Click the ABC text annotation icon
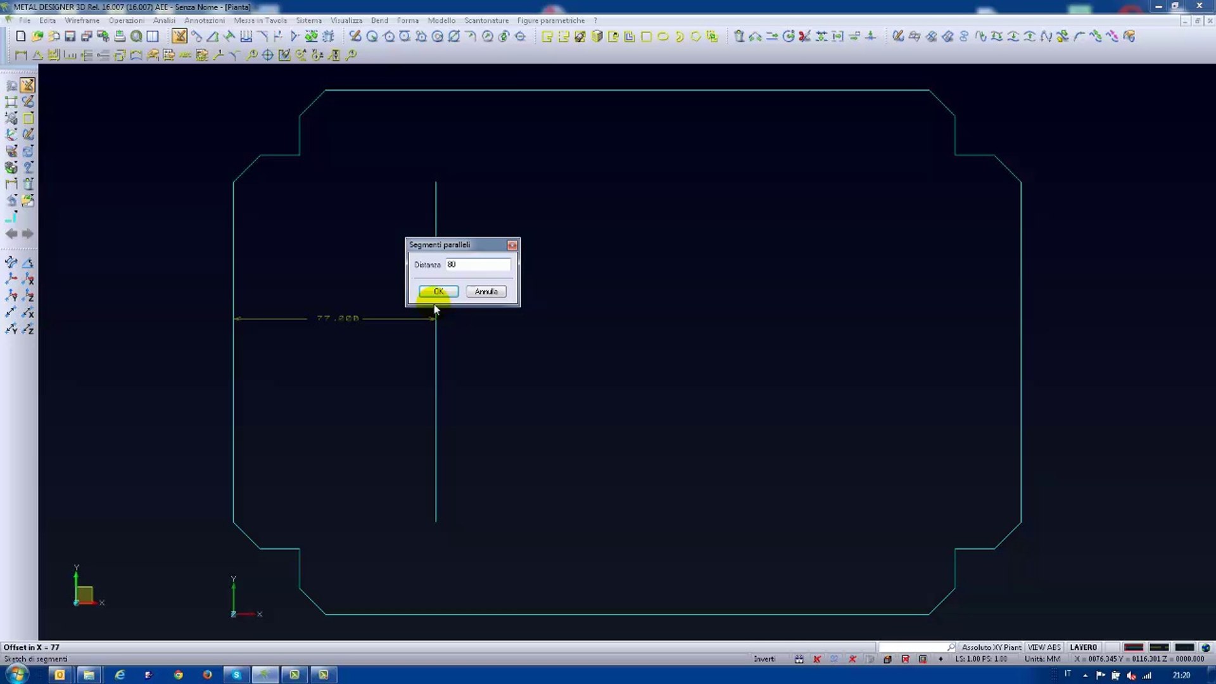This screenshot has width=1216, height=684. (185, 56)
